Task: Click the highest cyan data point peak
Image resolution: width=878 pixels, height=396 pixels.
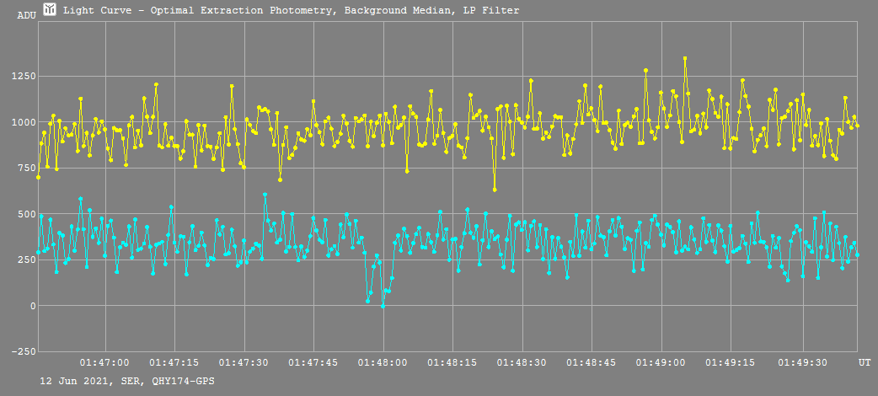Action: coord(265,195)
